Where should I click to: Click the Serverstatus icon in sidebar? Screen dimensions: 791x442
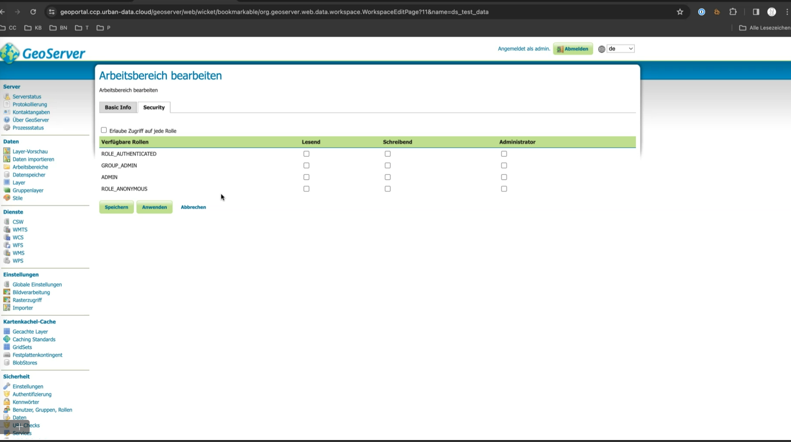(7, 96)
